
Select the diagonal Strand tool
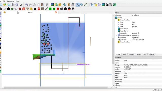(86, 5)
